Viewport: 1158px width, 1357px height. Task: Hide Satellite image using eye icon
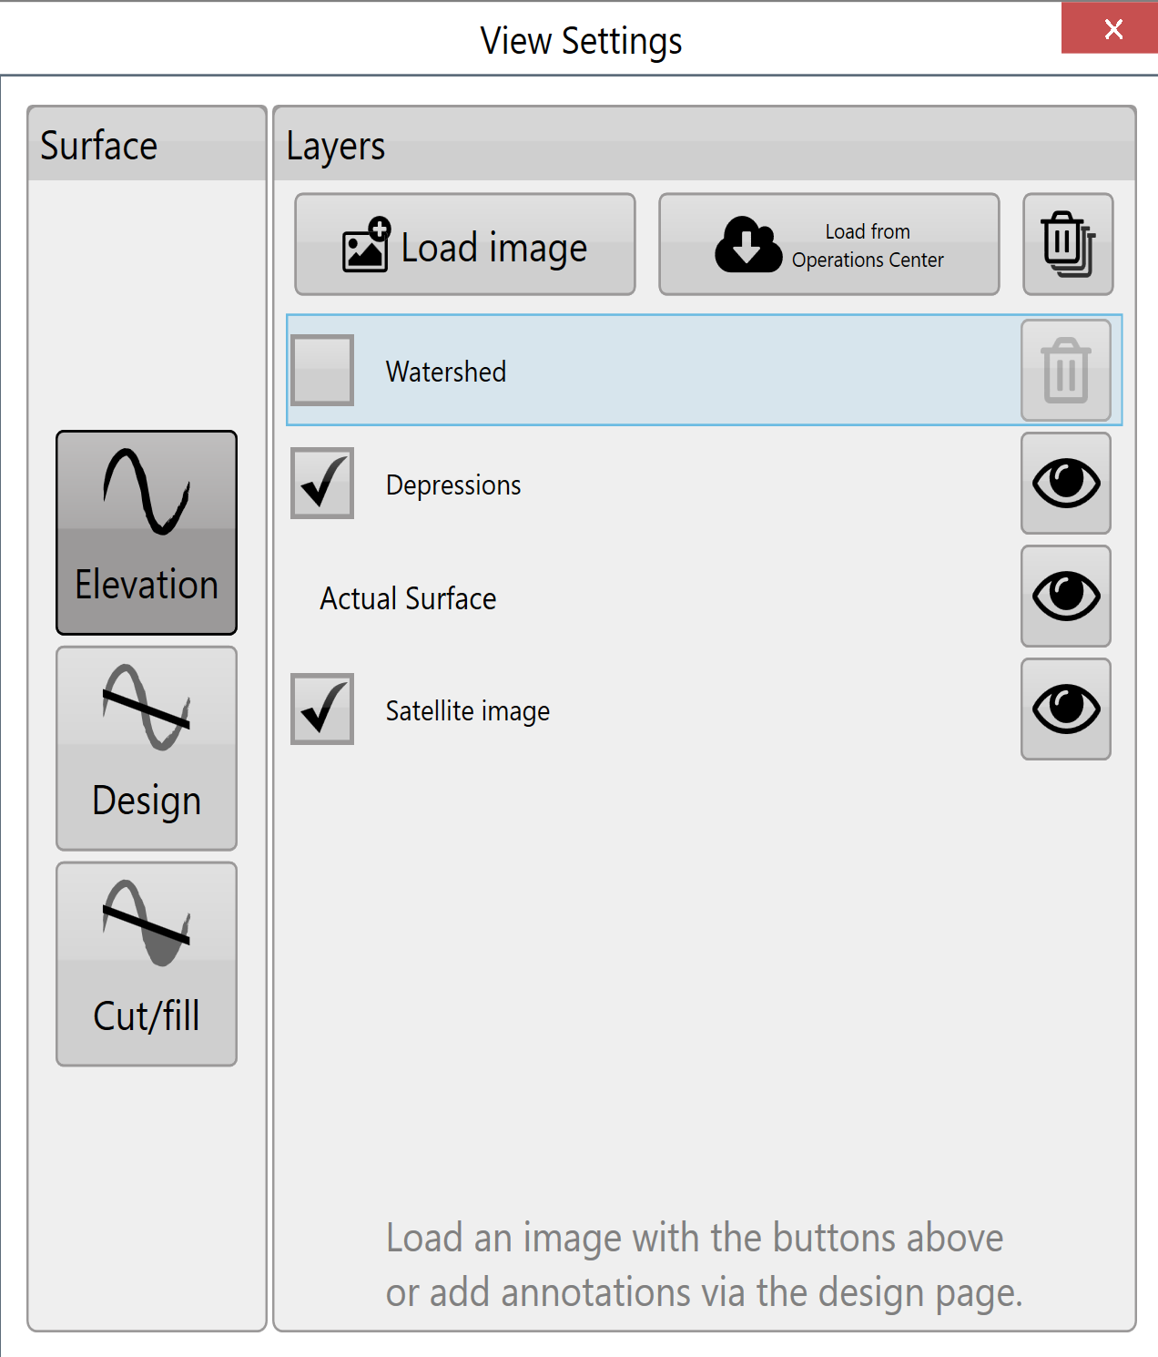tap(1066, 709)
